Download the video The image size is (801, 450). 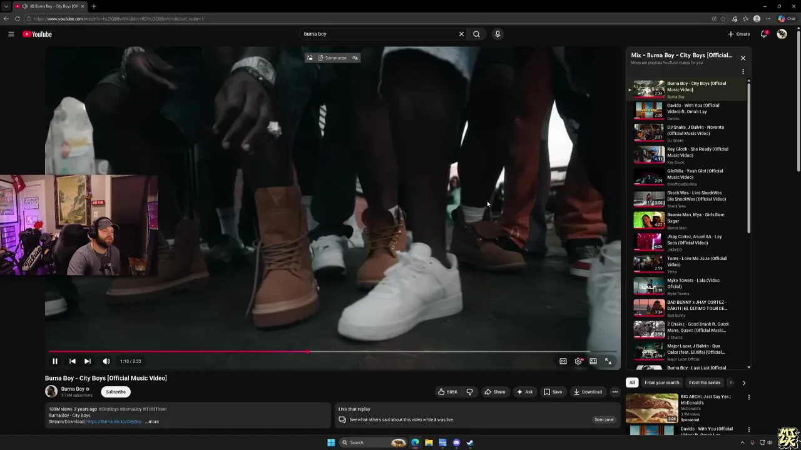tap(588, 392)
